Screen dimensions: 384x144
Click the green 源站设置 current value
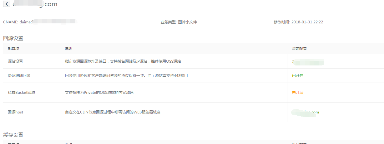307,62
